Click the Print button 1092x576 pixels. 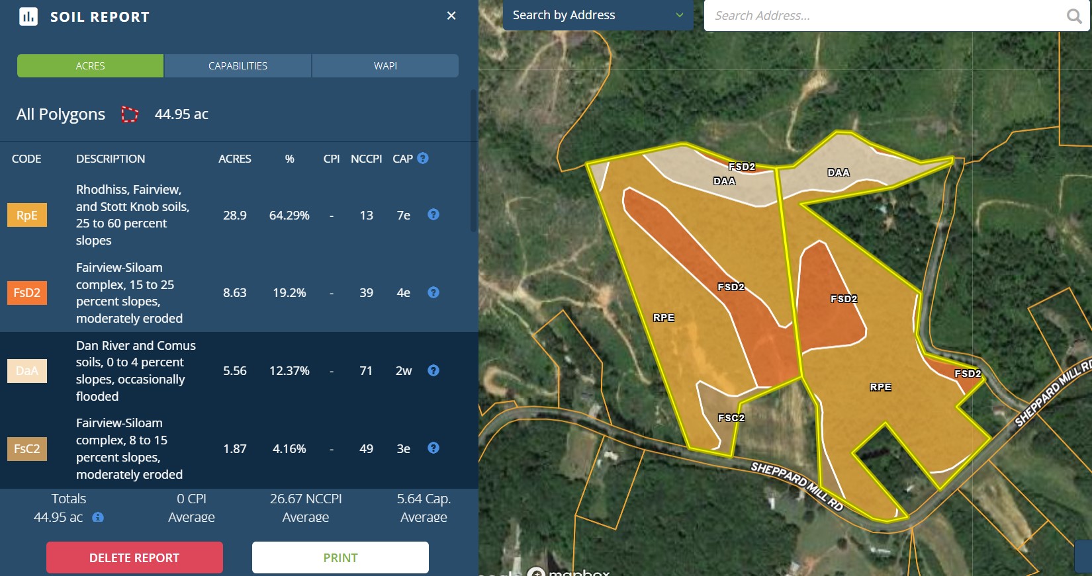pyautogui.click(x=340, y=557)
